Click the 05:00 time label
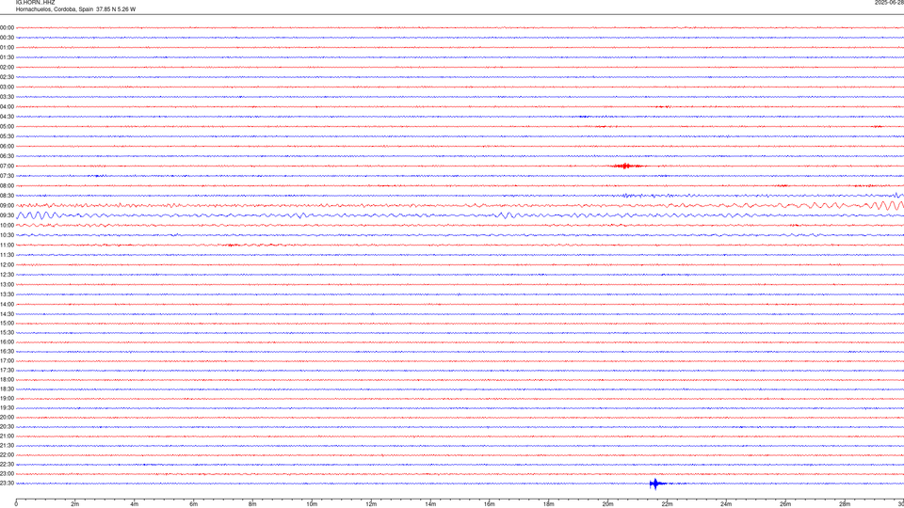This screenshot has height=508, width=904. [x=7, y=127]
